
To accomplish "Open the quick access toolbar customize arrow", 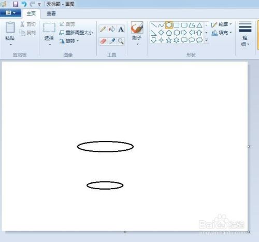I will click(x=39, y=5).
